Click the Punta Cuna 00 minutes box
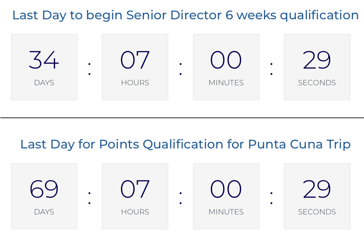 coord(226,196)
